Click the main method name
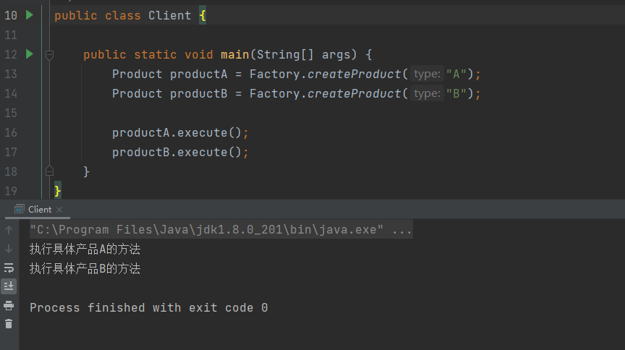Screen dimensions: 625x350 point(235,55)
